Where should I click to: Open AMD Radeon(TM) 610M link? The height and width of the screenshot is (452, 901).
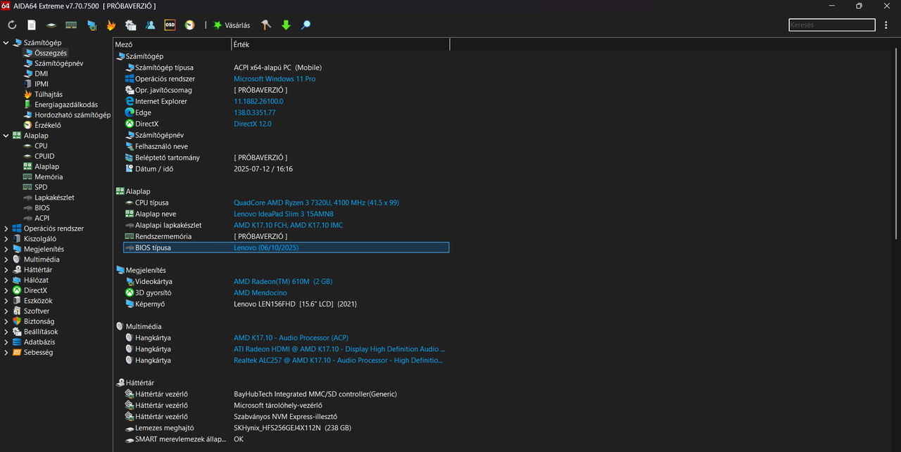(x=283, y=281)
